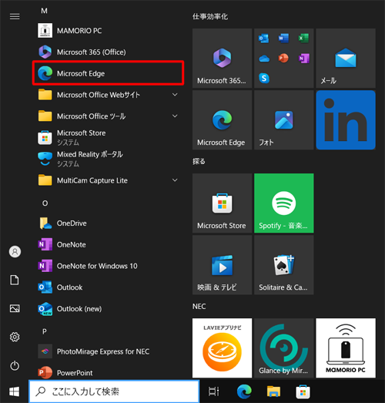Open OneDrive icon in Office tile folder
The width and height of the screenshot is (385, 403).
(x=264, y=59)
